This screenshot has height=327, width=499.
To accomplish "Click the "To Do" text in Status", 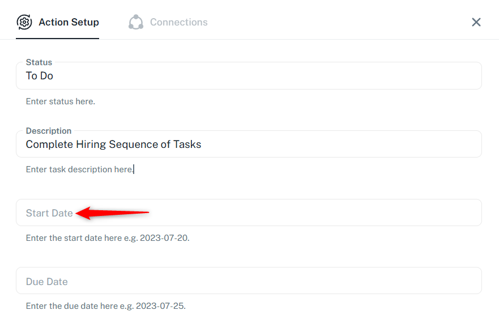I will pos(40,76).
